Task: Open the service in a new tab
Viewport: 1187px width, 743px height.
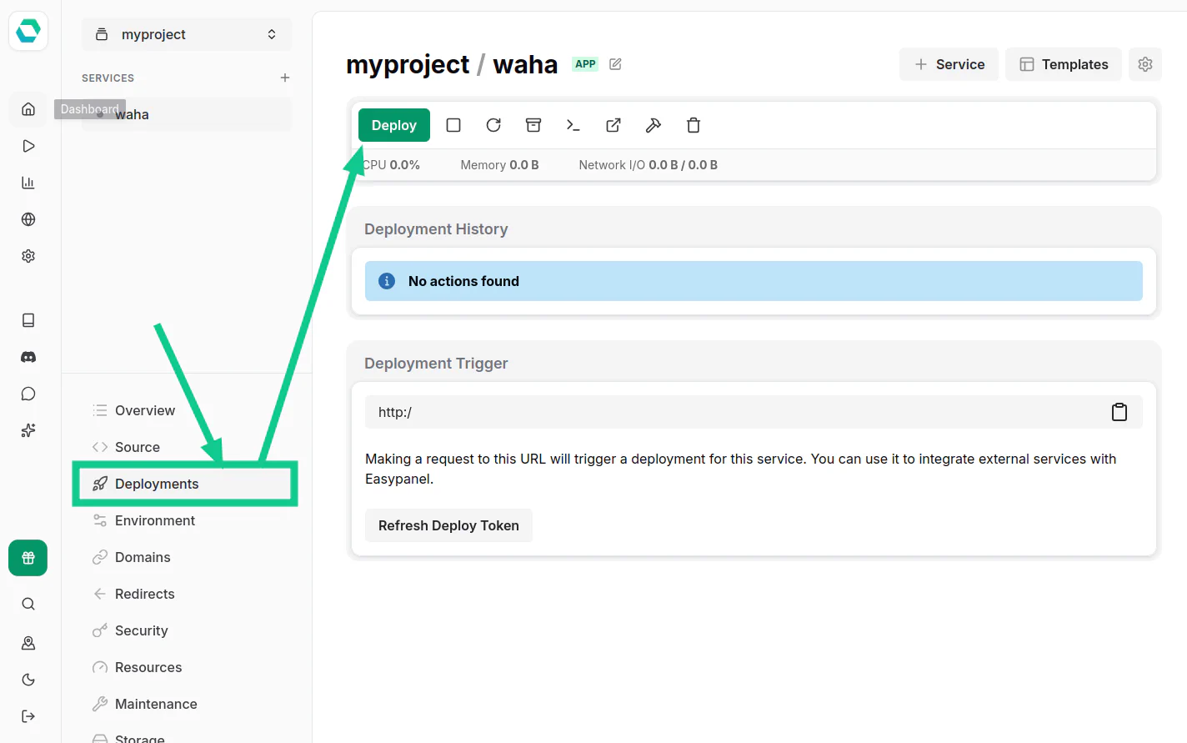Action: tap(614, 125)
